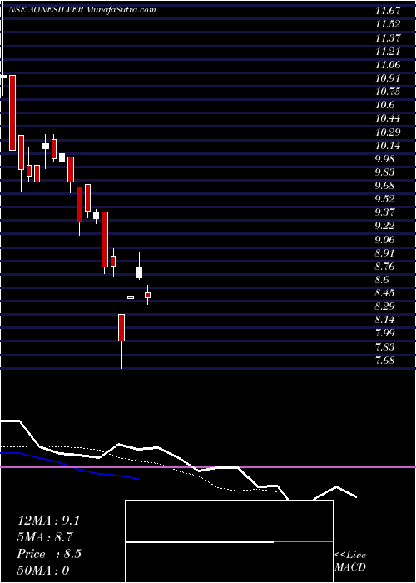Click the 12MA : 9.1 readout
Viewport: 416px width, 583px height.
point(48,521)
